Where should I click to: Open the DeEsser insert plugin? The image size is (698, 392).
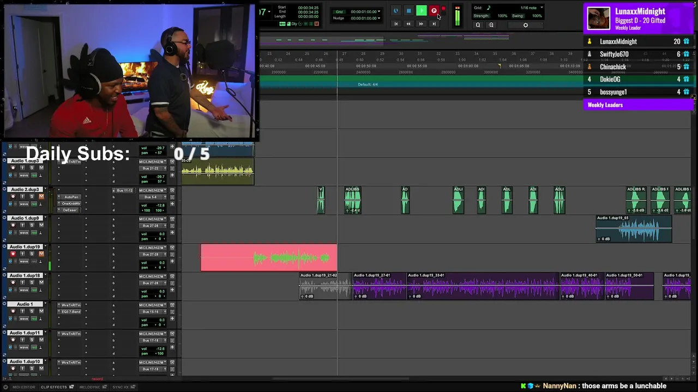pyautogui.click(x=71, y=210)
